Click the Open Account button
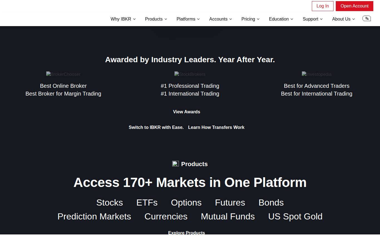 click(354, 6)
